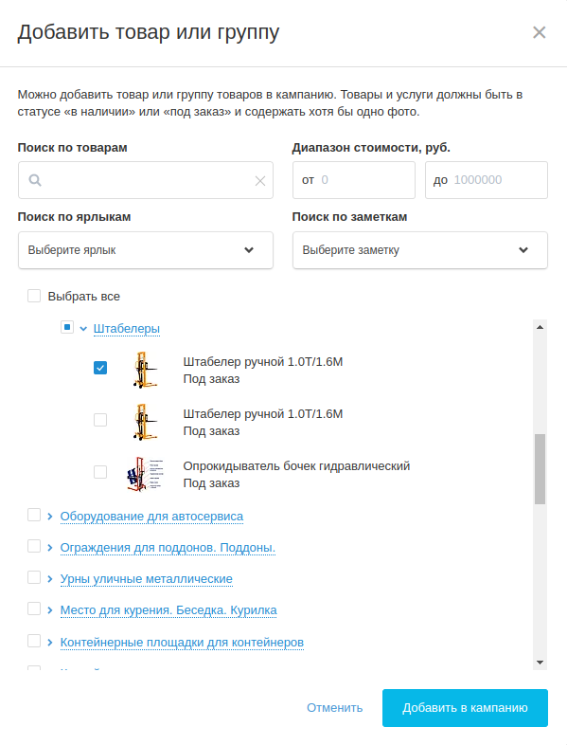Toggle the Выбрать все checkbox
This screenshot has height=745, width=567.
click(34, 296)
